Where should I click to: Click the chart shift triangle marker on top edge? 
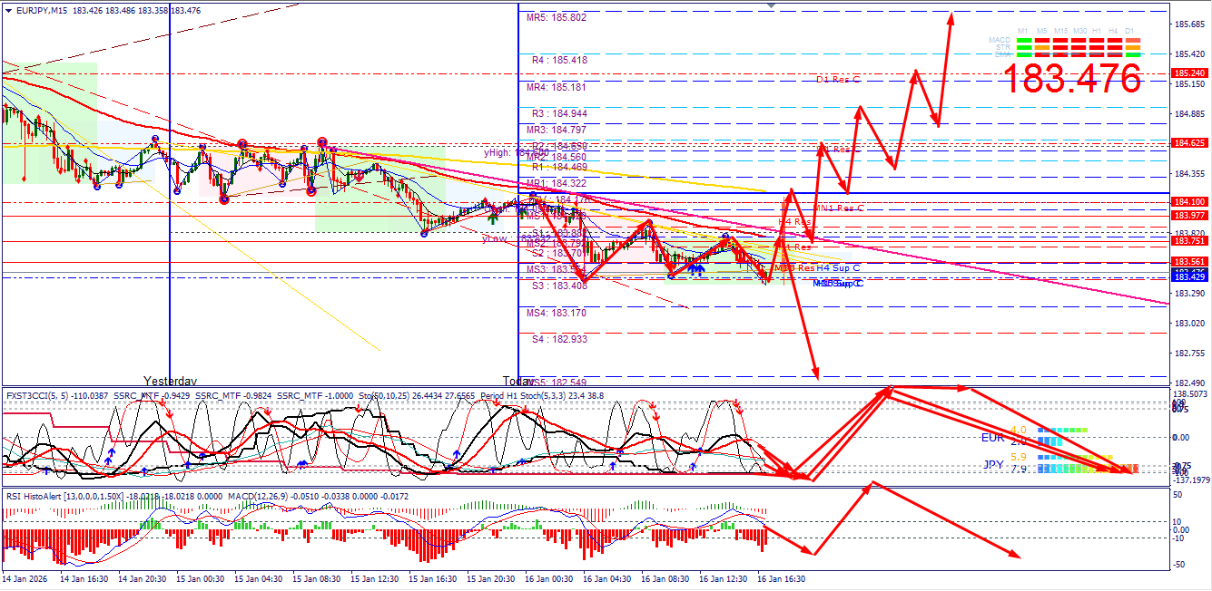pos(772,6)
